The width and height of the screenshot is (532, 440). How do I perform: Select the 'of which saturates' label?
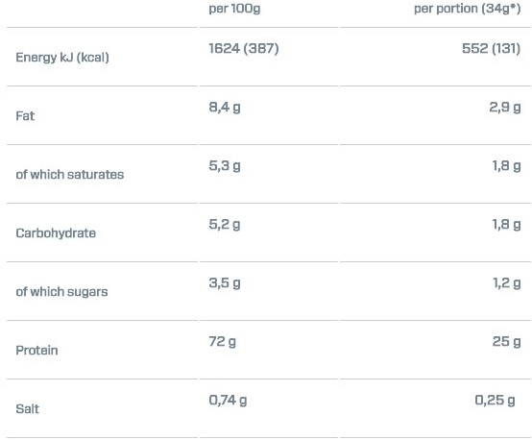(70, 175)
